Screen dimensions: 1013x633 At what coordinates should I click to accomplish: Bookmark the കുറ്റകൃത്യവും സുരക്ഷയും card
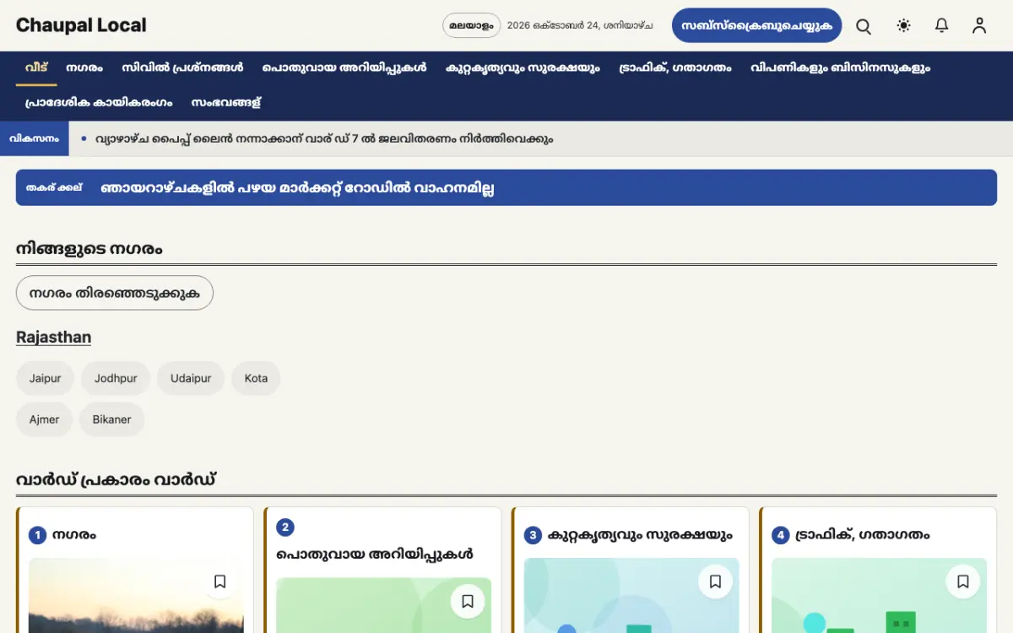click(x=715, y=582)
